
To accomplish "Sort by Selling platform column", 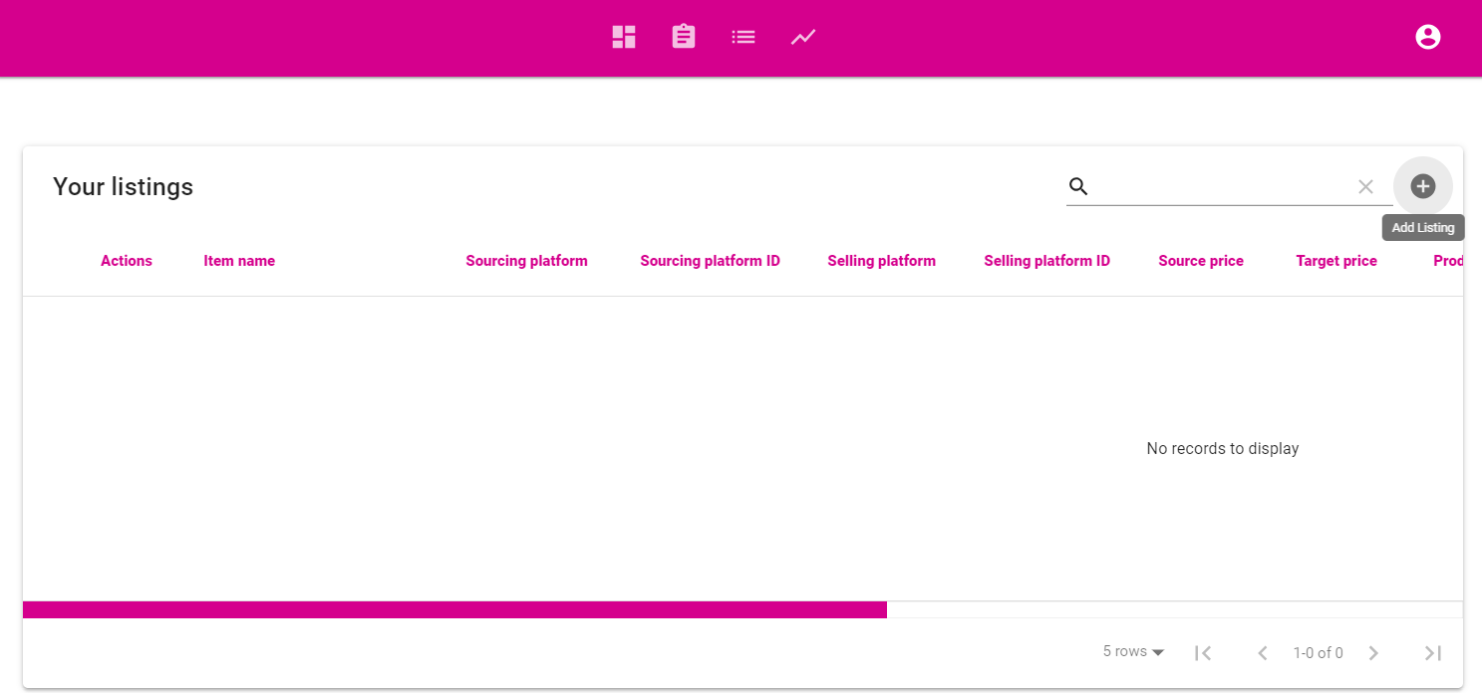I will [x=881, y=261].
